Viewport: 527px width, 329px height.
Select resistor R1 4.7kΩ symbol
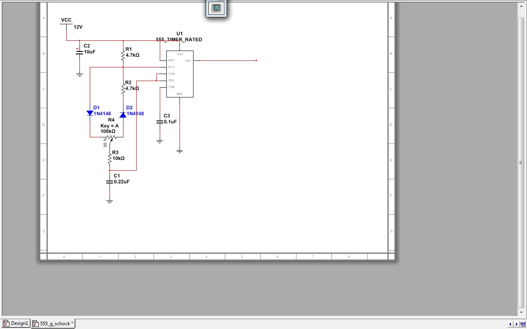[123, 55]
